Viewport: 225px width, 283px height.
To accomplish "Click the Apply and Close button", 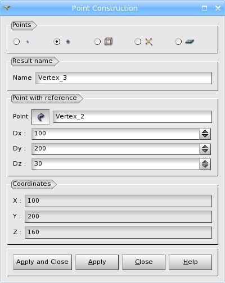I will 42,262.
